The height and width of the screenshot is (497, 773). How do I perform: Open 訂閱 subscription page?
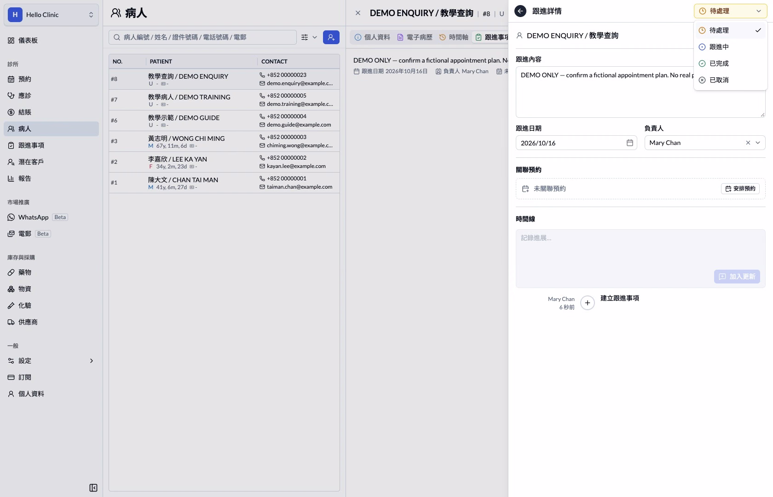pyautogui.click(x=51, y=377)
